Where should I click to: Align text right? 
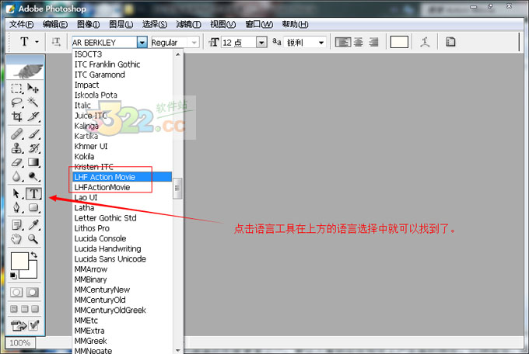pyautogui.click(x=373, y=42)
